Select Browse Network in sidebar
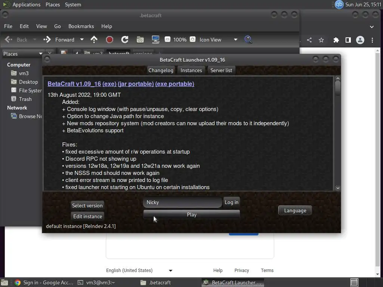The width and height of the screenshot is (383, 287). click(27, 116)
